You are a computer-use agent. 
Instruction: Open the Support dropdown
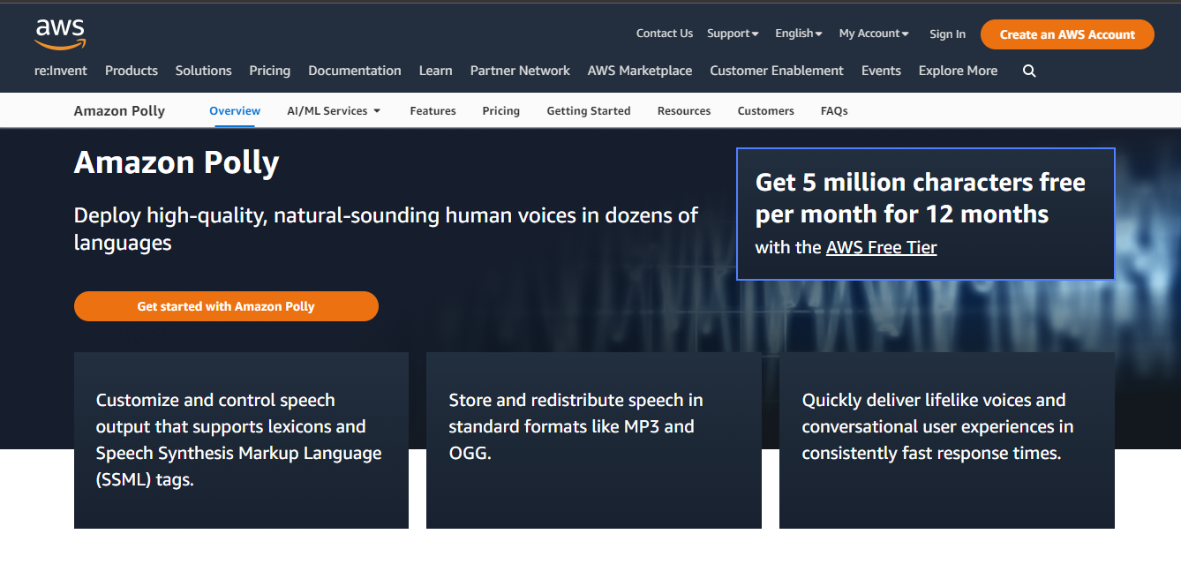click(x=733, y=34)
